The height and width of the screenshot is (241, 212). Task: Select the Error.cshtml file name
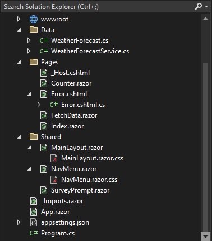tap(69, 94)
